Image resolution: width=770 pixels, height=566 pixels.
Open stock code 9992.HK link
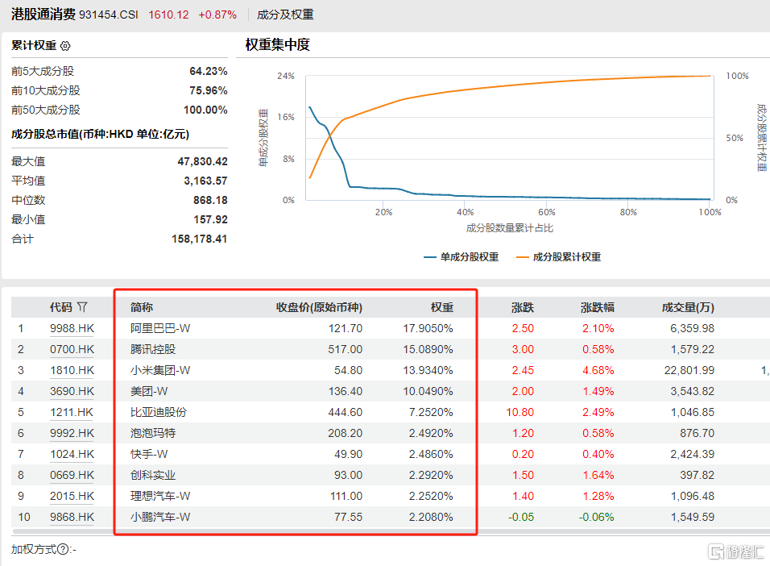pyautogui.click(x=72, y=433)
